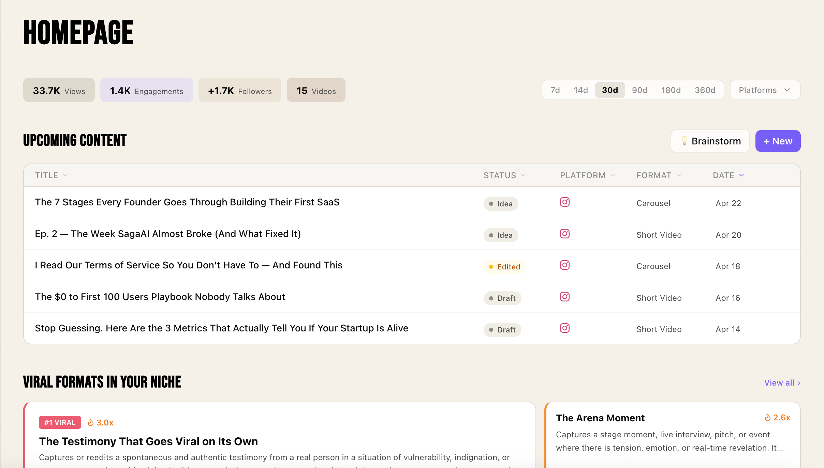Click flame icon beside 3.0x multiplier
Screen dimensions: 824x468
[91, 423]
